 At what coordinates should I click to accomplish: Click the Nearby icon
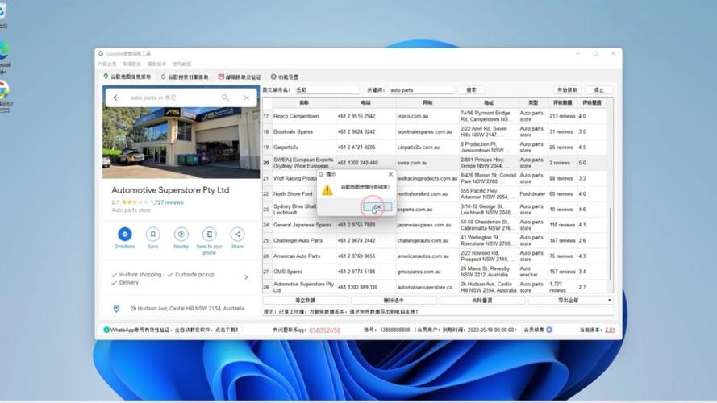[x=181, y=235]
